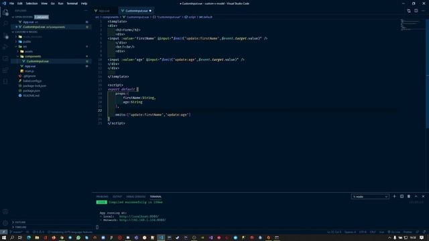Collapse the Open Editors section

(x=24, y=17)
